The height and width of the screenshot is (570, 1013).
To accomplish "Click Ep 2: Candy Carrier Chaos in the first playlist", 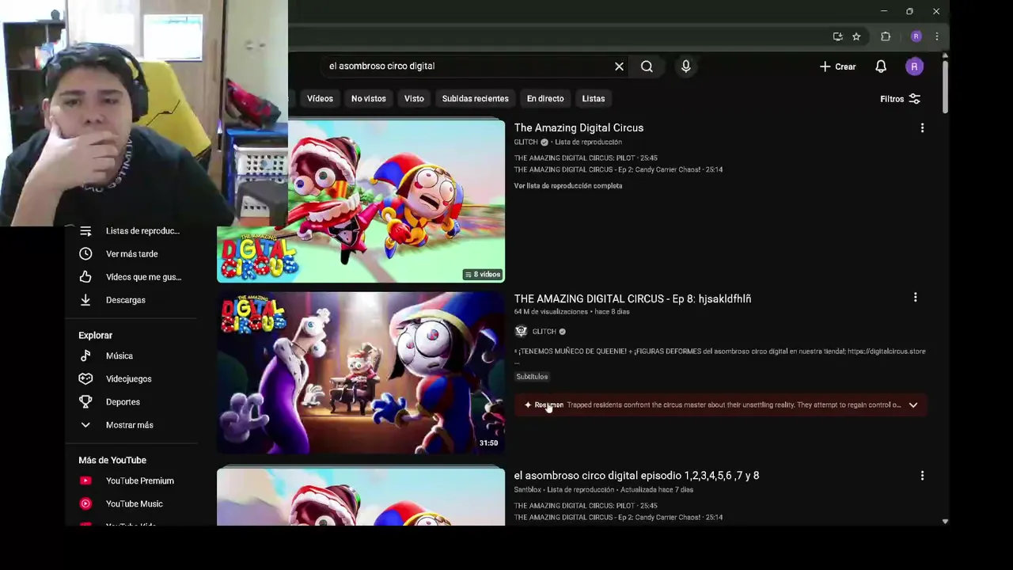I will 618,169.
